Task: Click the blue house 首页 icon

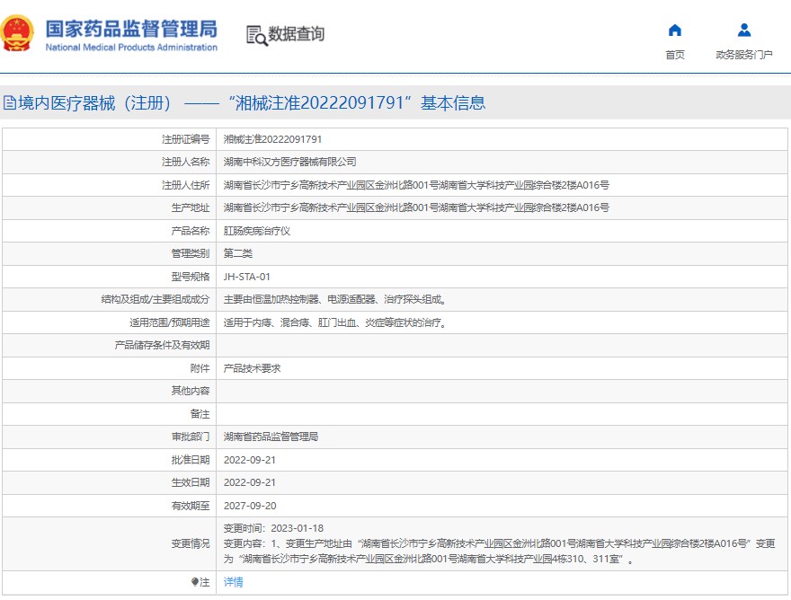Action: (x=674, y=31)
